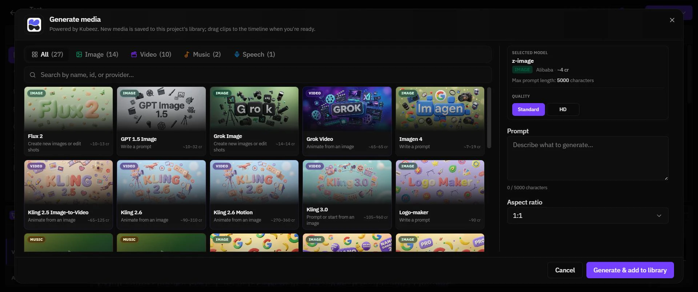Click the ~65–65 cr price on Grok Video
698x292 pixels.
(x=378, y=147)
